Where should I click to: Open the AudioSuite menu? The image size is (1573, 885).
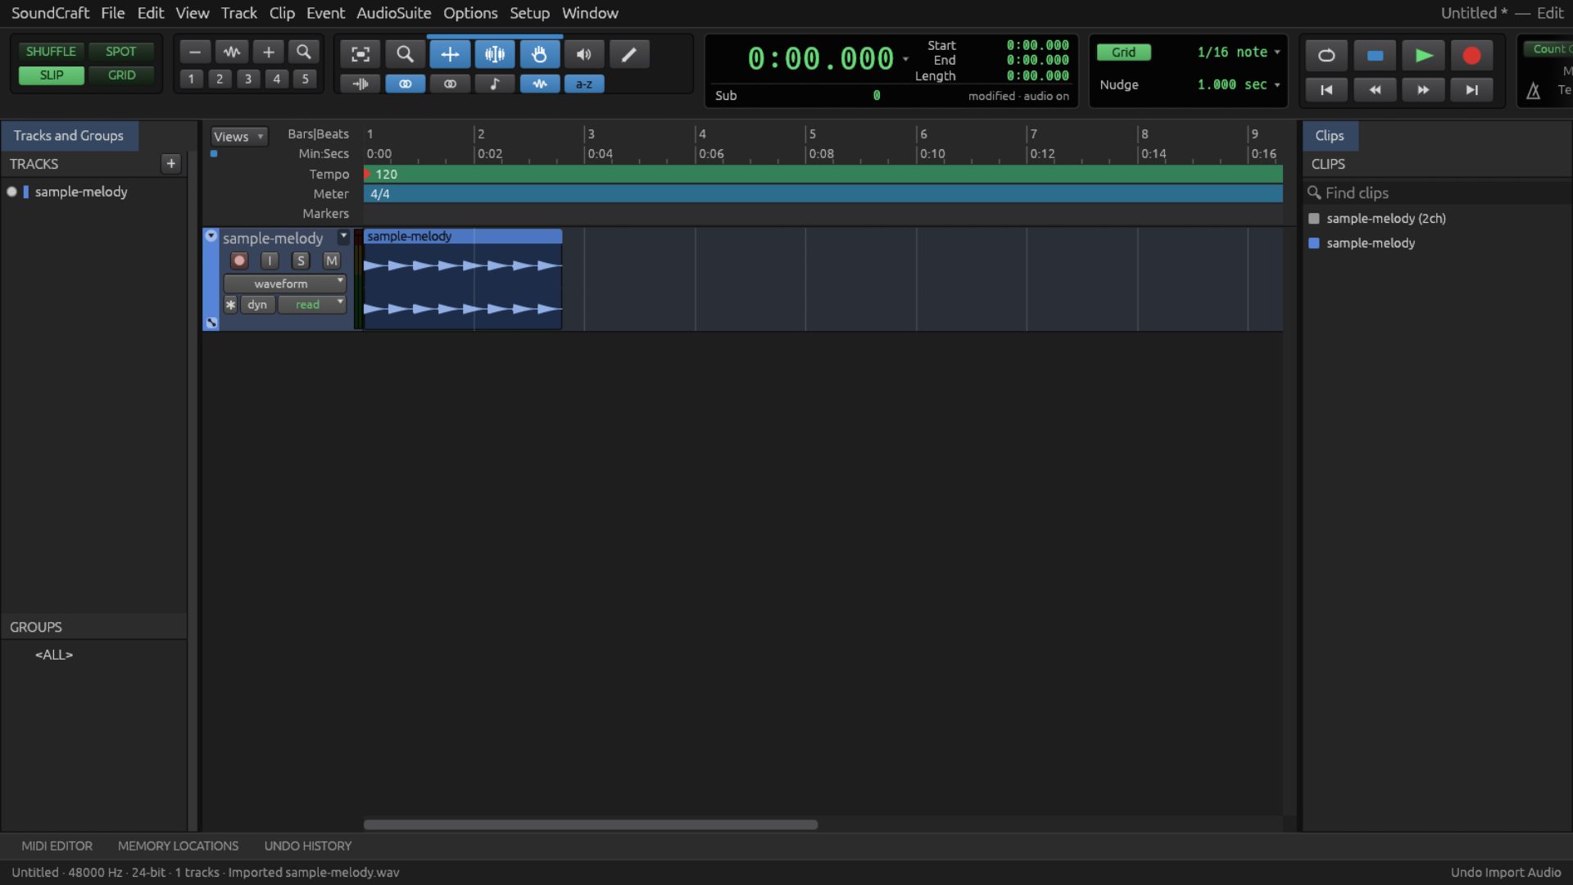393,13
